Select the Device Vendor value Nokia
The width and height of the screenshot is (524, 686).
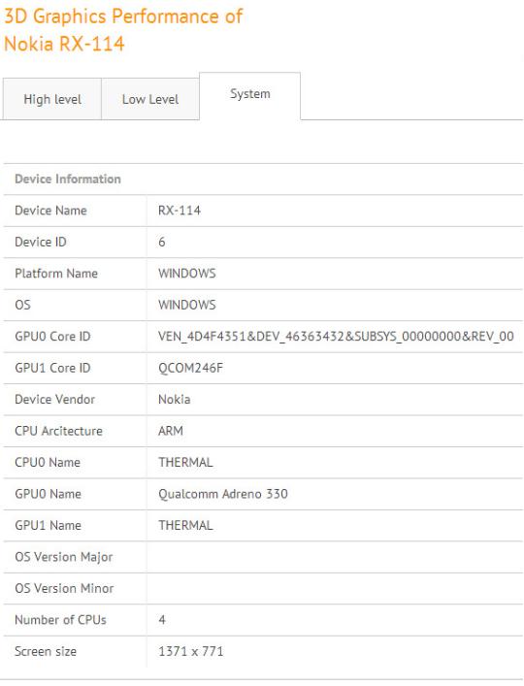click(x=174, y=400)
